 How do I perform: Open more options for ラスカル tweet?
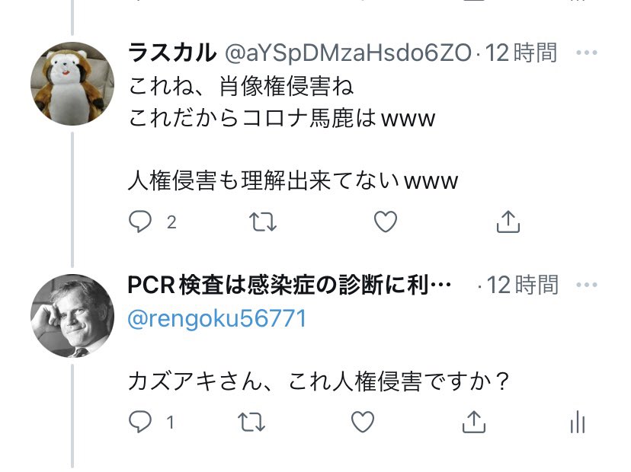coord(586,53)
